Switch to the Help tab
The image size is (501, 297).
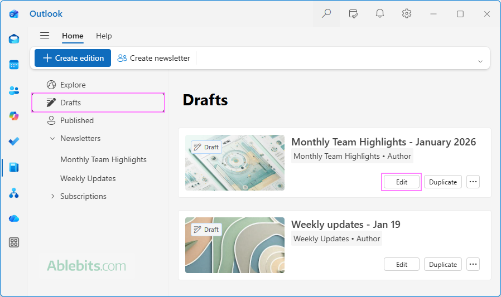pyautogui.click(x=104, y=36)
